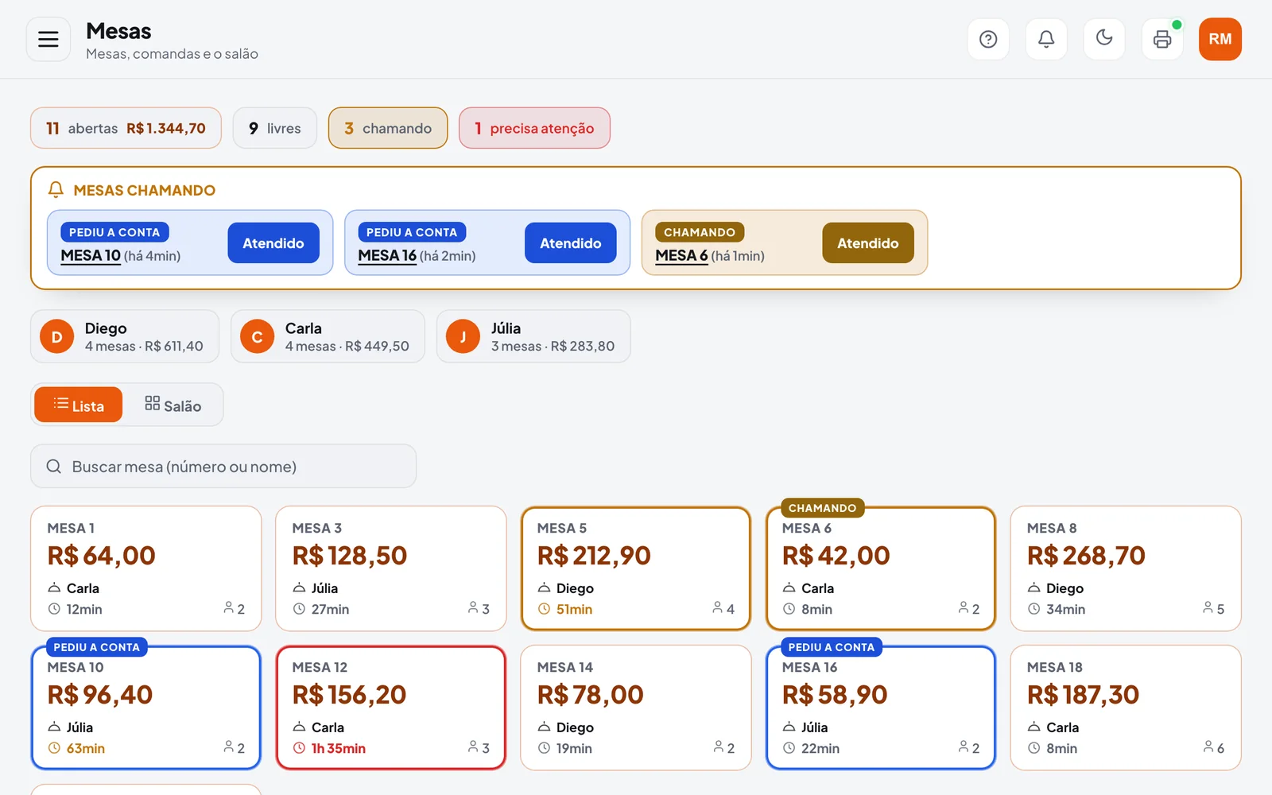Filter by 9 livres tables chip
The image size is (1272, 795).
click(x=274, y=128)
